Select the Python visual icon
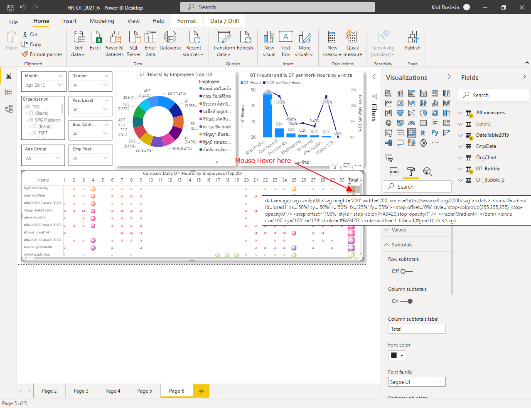Viewport: 531px width, 408px height. click(x=435, y=133)
